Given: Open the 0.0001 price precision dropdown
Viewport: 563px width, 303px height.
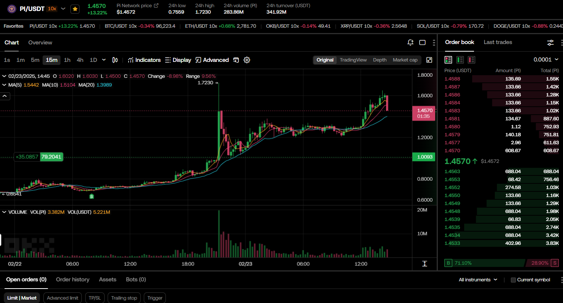Looking at the screenshot, I should 546,60.
